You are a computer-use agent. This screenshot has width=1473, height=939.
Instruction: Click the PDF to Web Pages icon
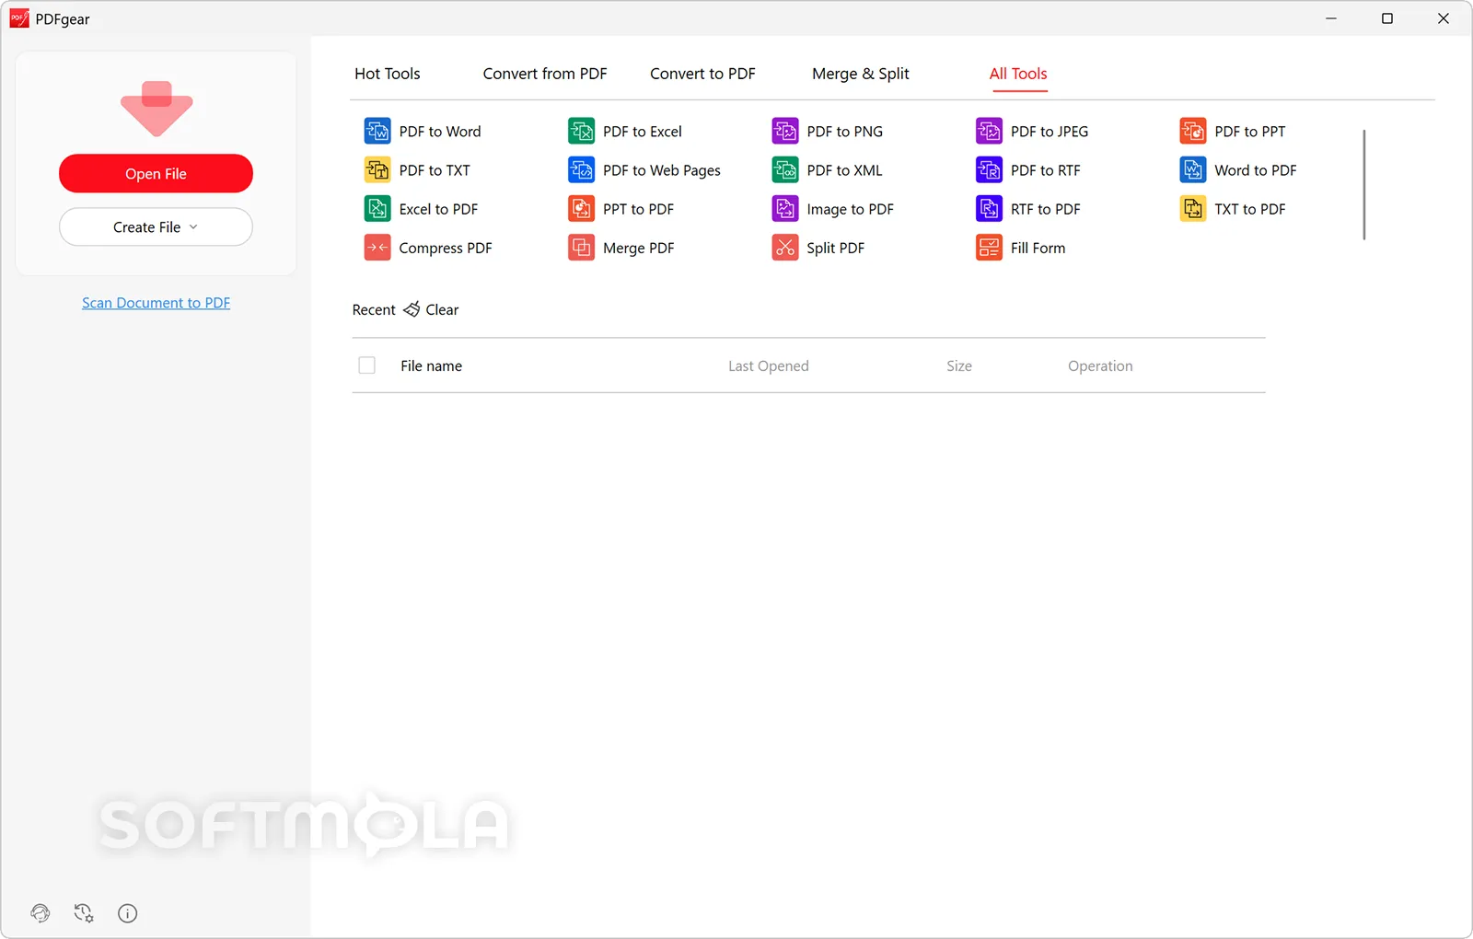(x=581, y=170)
